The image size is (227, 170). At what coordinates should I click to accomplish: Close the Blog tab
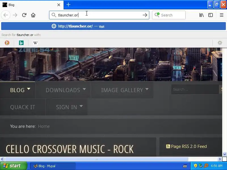(59, 5)
